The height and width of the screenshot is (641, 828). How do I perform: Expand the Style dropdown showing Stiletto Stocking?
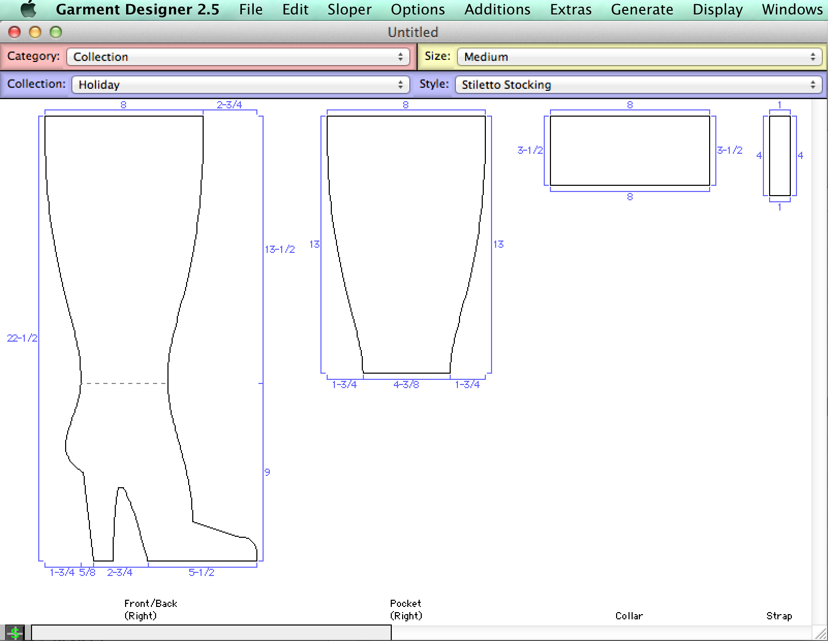click(638, 85)
